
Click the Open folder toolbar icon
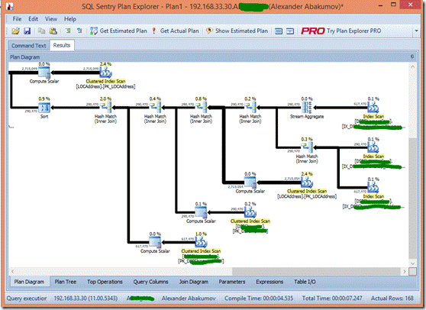[x=15, y=31]
